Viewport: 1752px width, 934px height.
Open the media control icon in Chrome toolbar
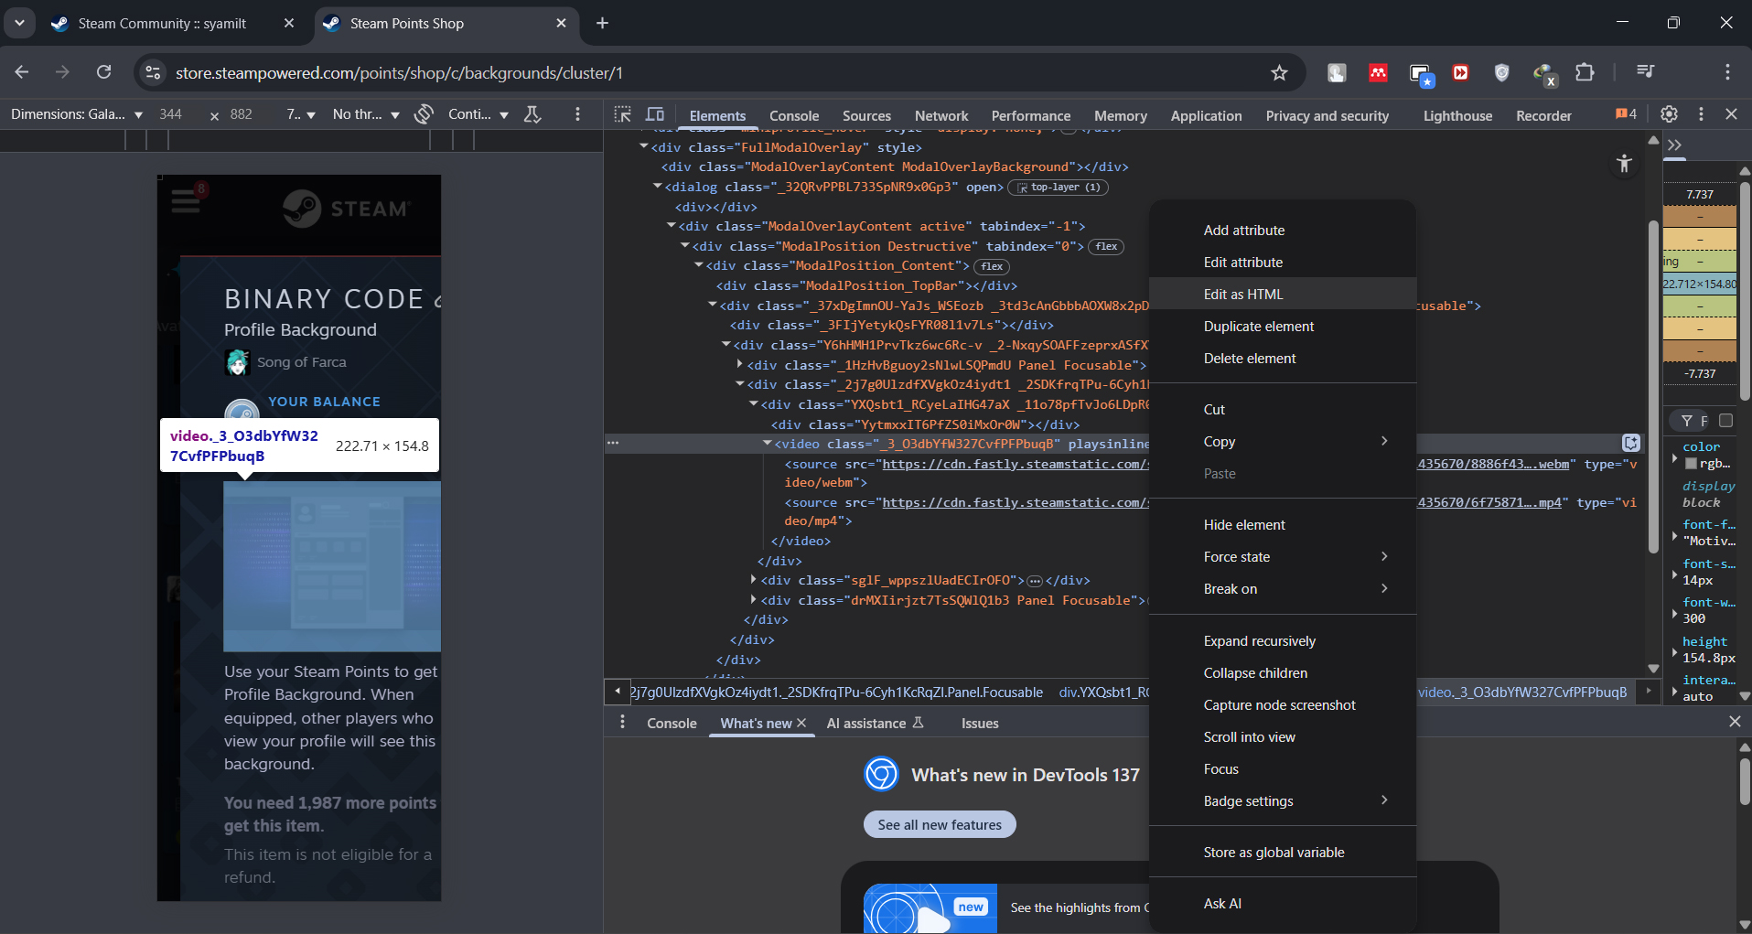1645,72
